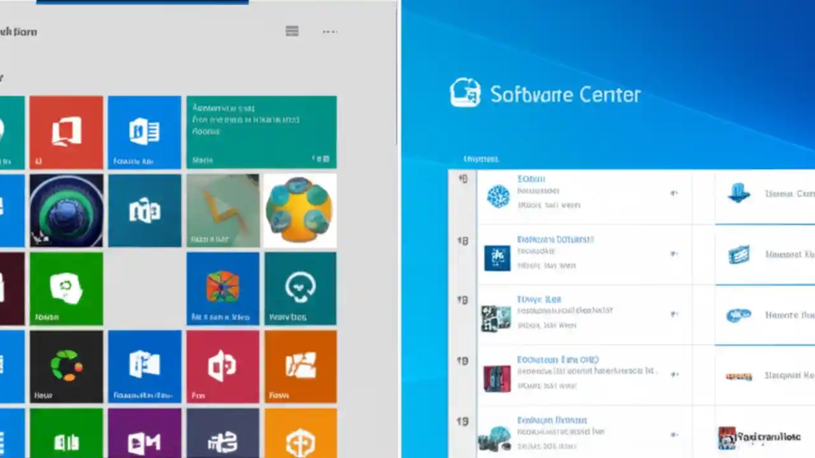Screen dimensions: 815x458
Task: Open the red Office tile
Action: (x=66, y=132)
